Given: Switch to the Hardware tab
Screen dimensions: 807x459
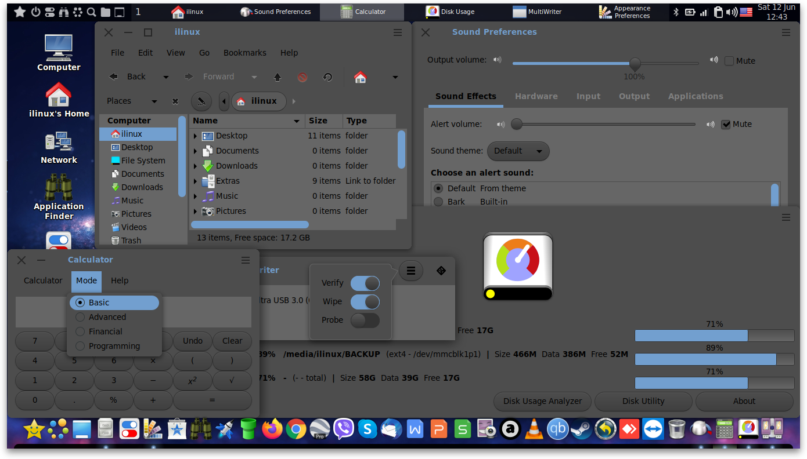Looking at the screenshot, I should [x=536, y=96].
